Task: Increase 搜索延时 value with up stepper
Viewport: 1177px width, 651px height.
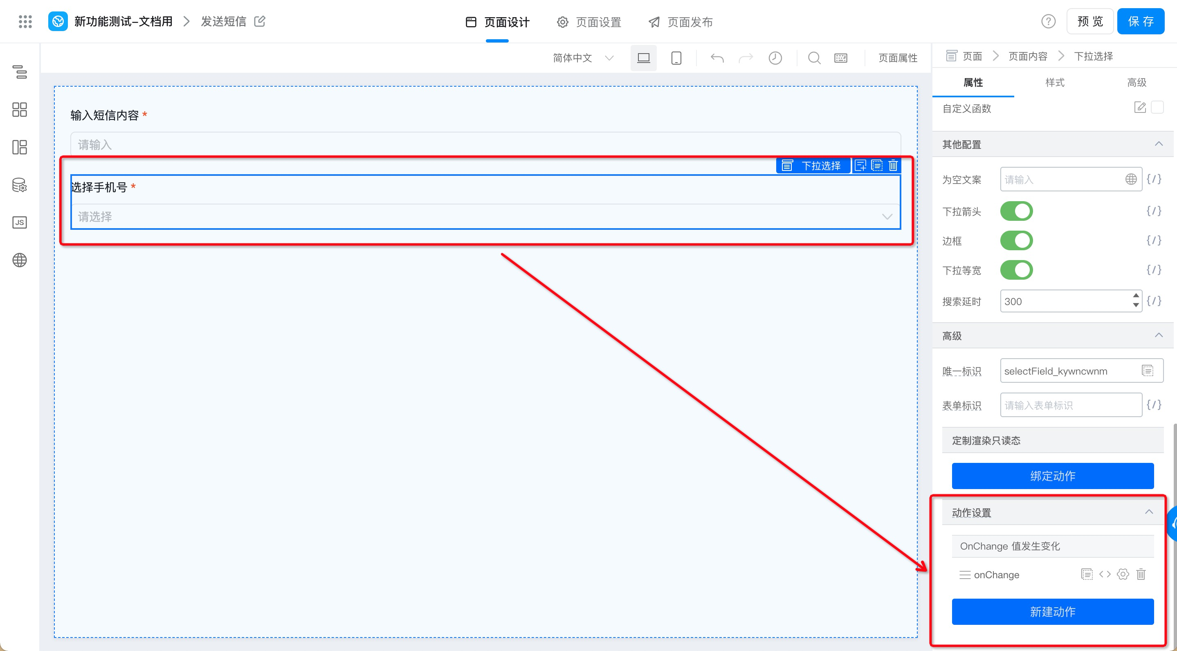Action: coord(1135,296)
